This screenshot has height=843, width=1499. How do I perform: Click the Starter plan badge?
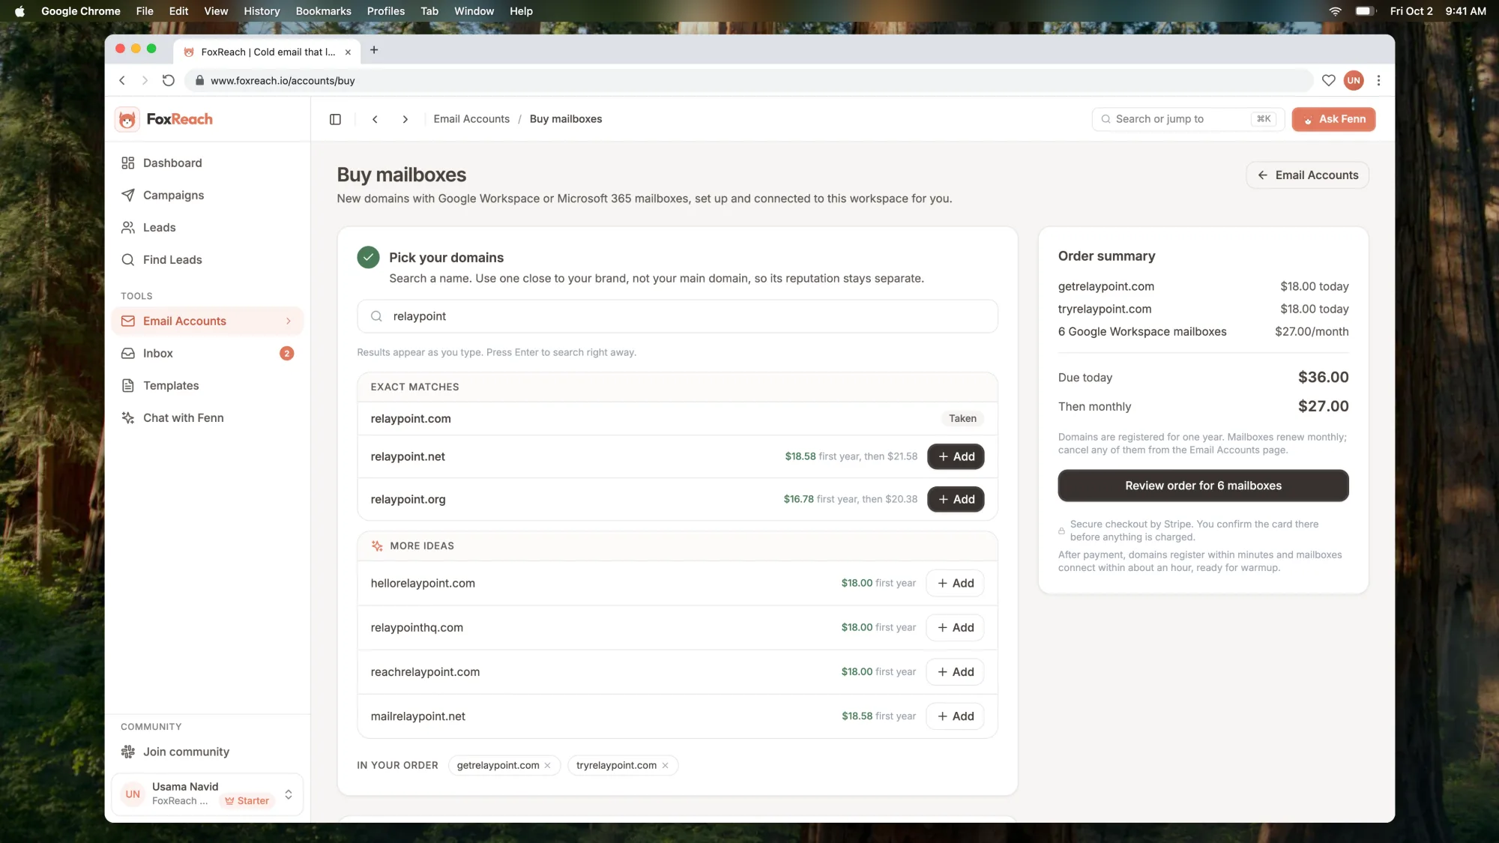tap(247, 800)
